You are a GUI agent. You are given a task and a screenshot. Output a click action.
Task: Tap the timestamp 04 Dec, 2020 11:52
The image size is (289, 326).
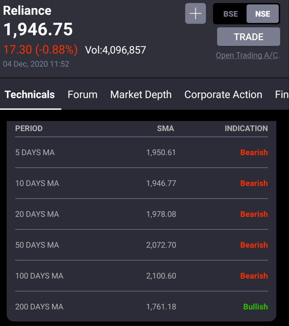coord(36,64)
